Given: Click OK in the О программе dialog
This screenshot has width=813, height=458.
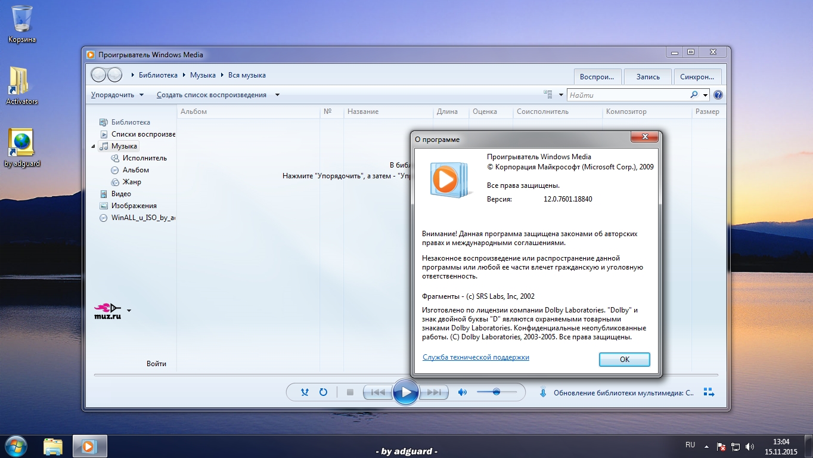Looking at the screenshot, I should pos(625,360).
